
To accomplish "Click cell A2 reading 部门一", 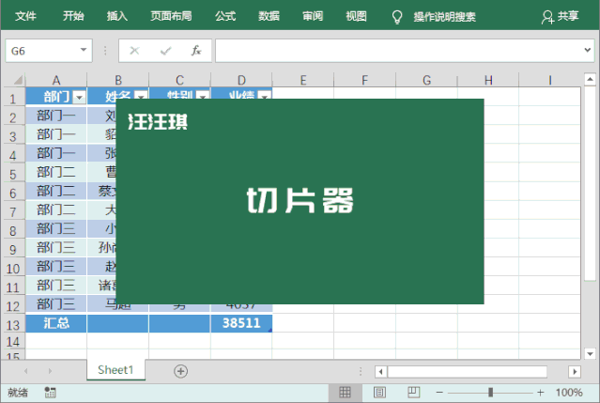I will pos(56,116).
